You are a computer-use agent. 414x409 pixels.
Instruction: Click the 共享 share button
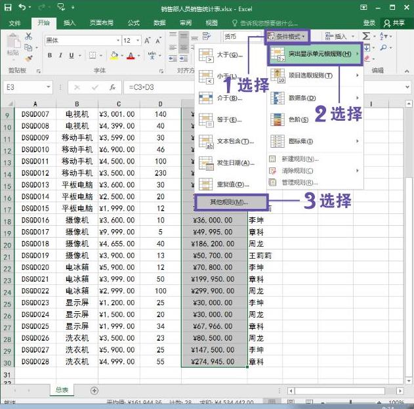tap(394, 22)
